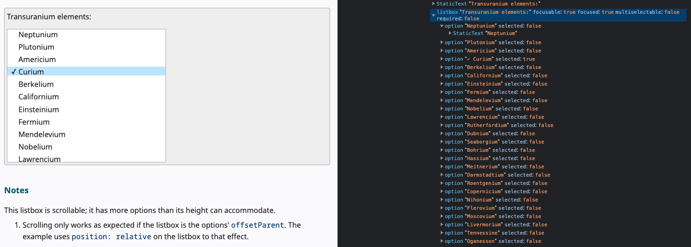Choose the Plutonium option

[x=86, y=47]
